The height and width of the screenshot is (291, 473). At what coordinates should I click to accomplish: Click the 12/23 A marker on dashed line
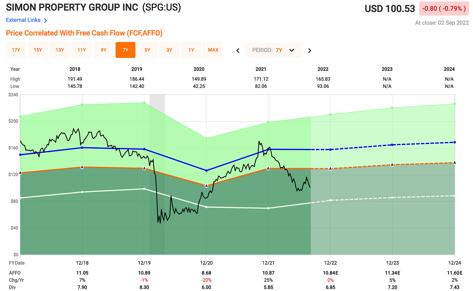392,165
